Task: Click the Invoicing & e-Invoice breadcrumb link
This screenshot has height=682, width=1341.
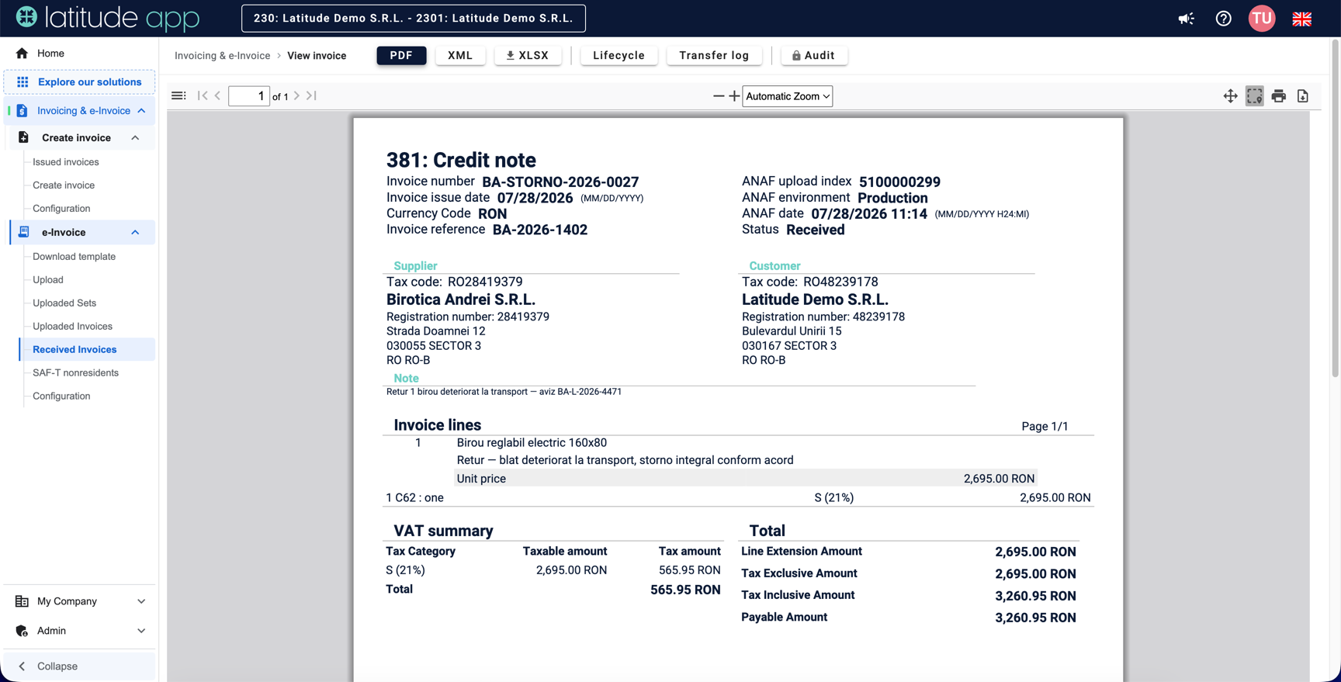Action: [x=222, y=56]
